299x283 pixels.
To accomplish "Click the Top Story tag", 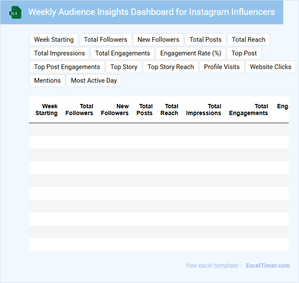I will [x=124, y=67].
